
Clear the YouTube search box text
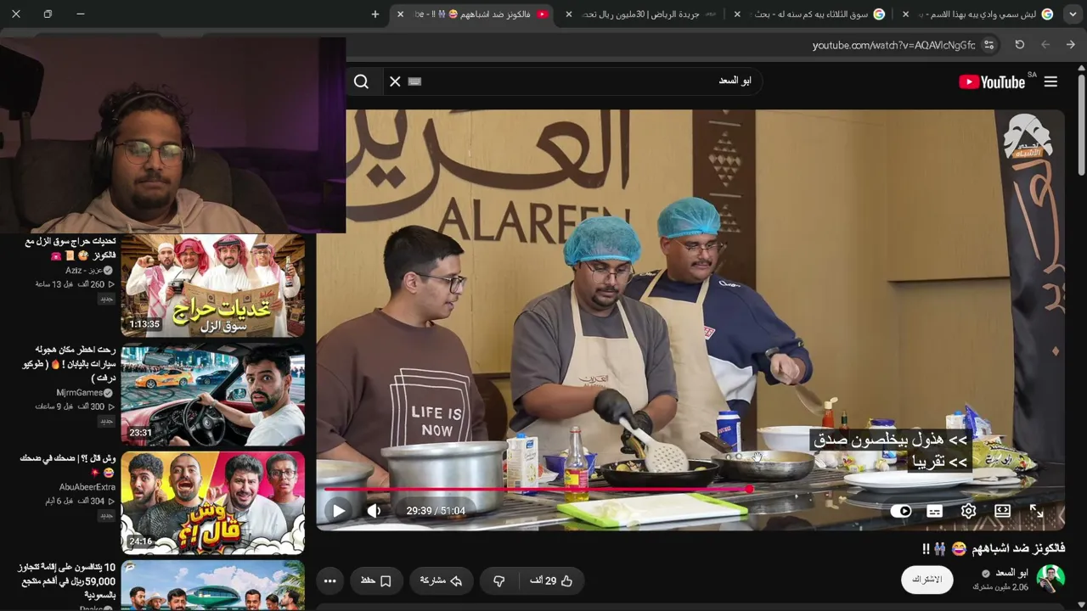395,81
